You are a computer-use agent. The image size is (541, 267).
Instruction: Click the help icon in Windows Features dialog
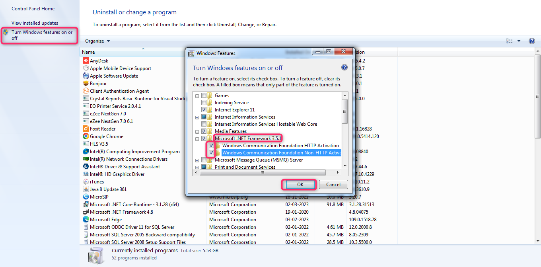[x=344, y=68]
